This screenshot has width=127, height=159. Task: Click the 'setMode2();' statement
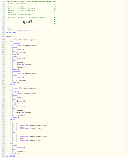coord(21,116)
